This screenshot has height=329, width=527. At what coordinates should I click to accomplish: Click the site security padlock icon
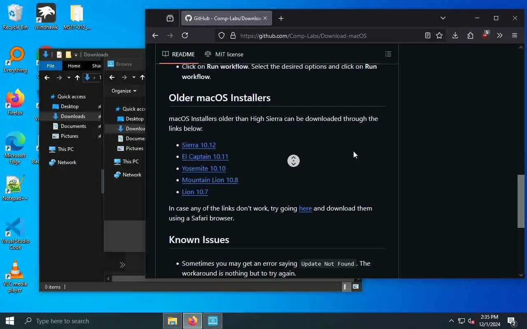(233, 36)
